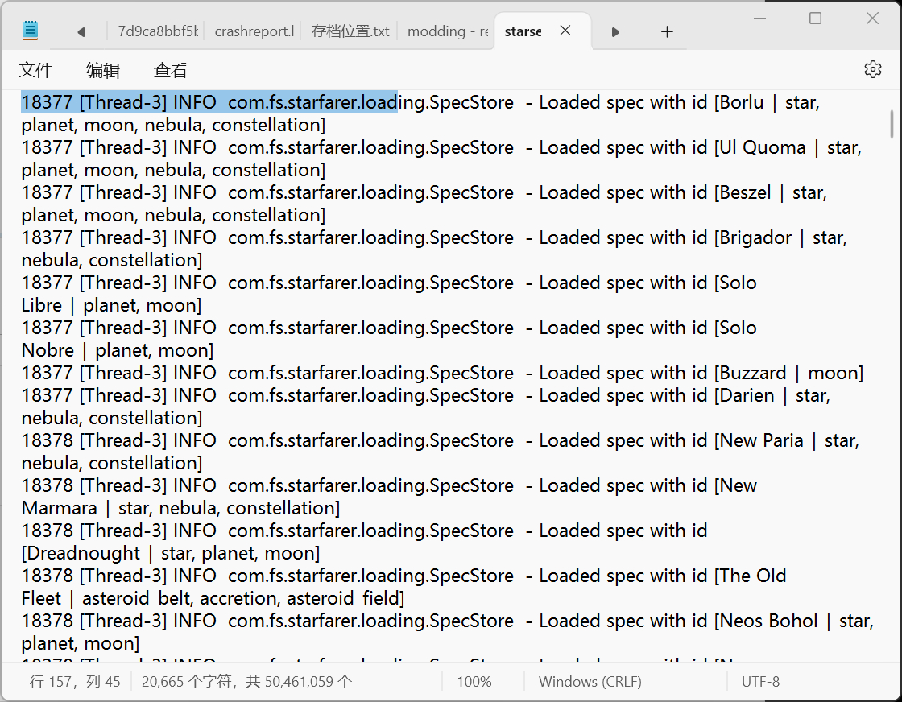
Task: Close the active starse tab
Action: point(565,31)
